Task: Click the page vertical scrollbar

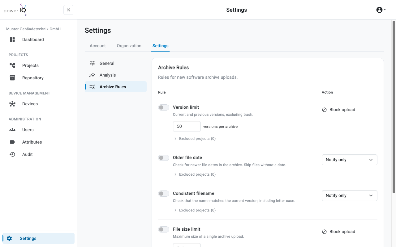Action: 394,107
